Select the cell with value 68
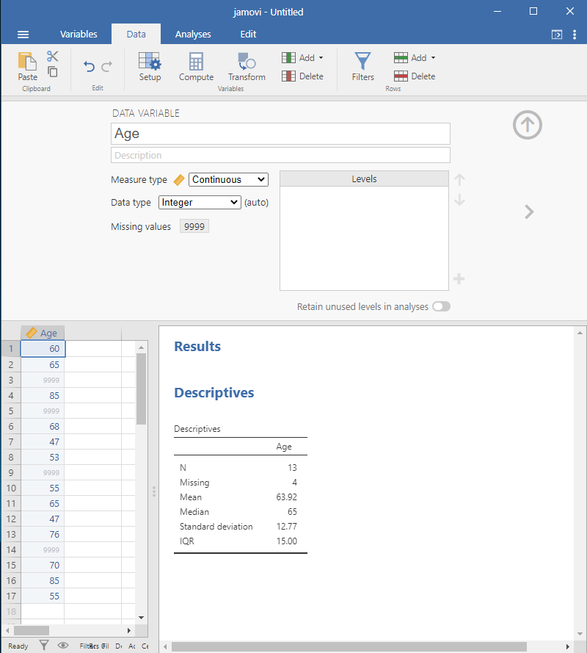 click(43, 427)
